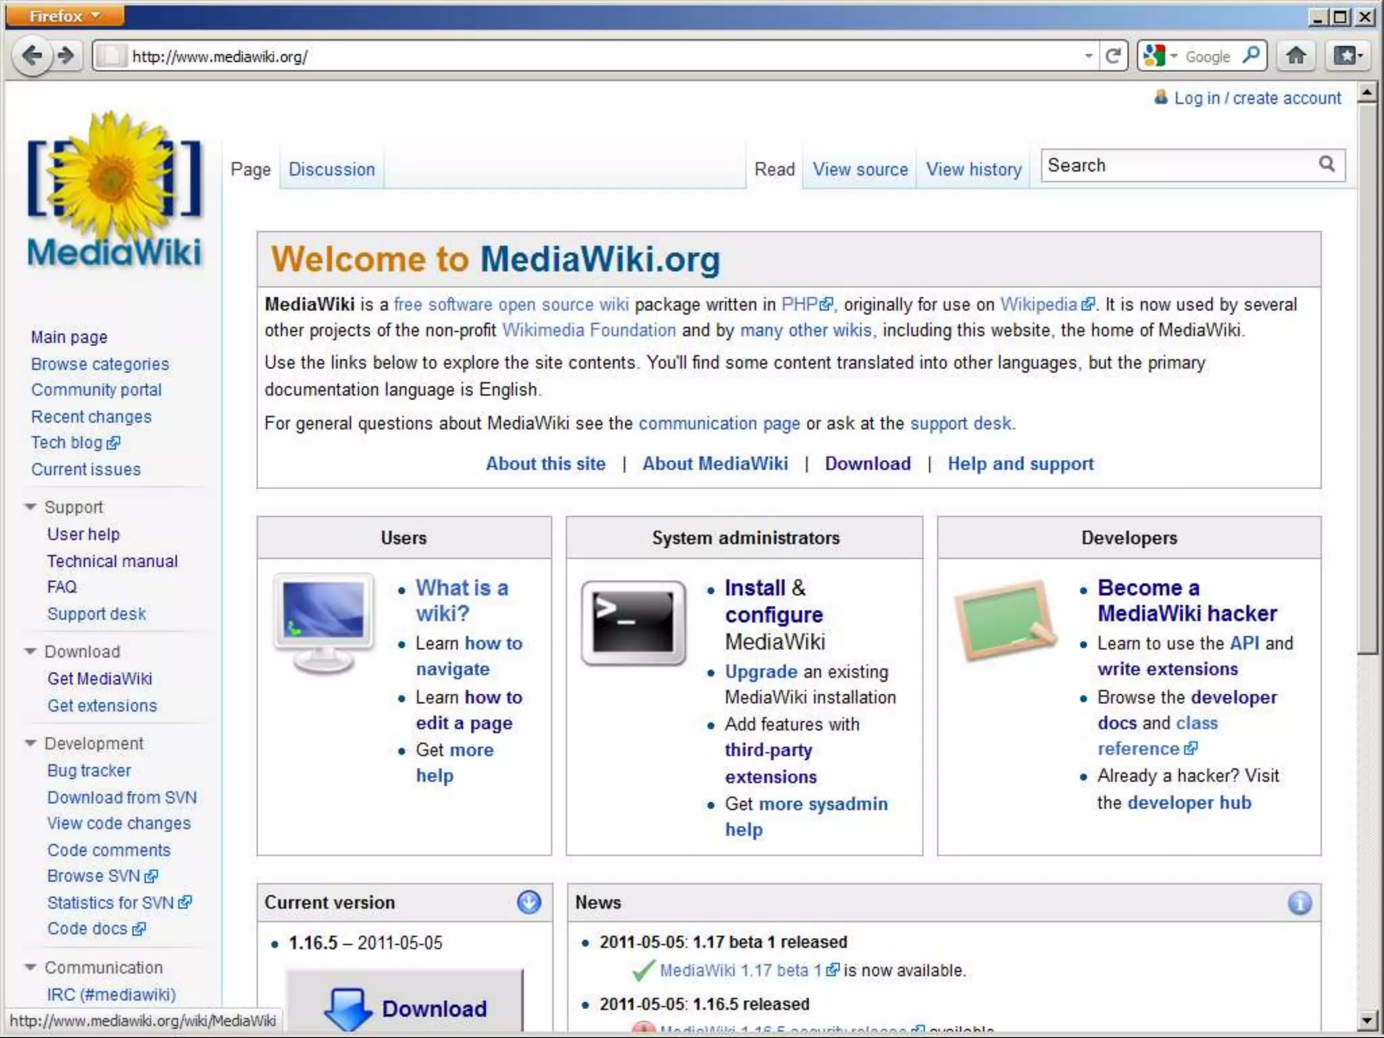Open Browse categories in the sidebar

[x=100, y=364]
